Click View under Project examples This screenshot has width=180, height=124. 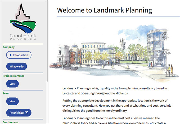pyautogui.click(x=12, y=84)
